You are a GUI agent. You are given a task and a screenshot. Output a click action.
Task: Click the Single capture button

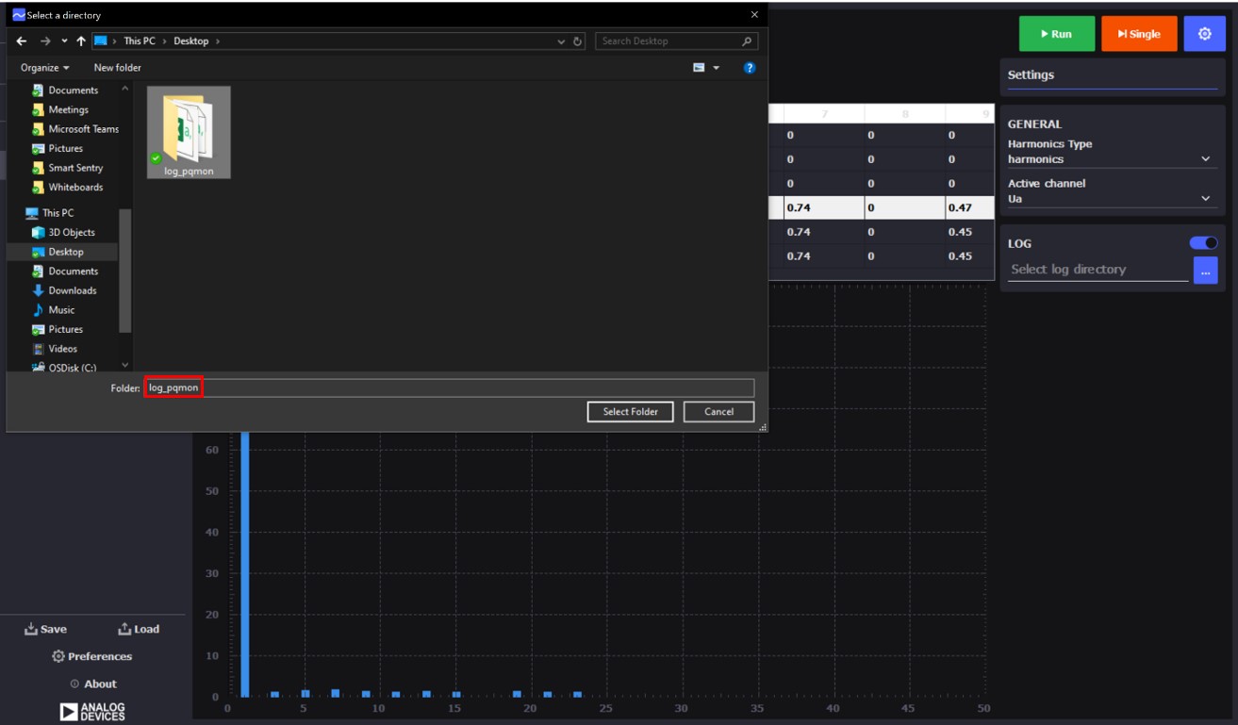click(1138, 33)
